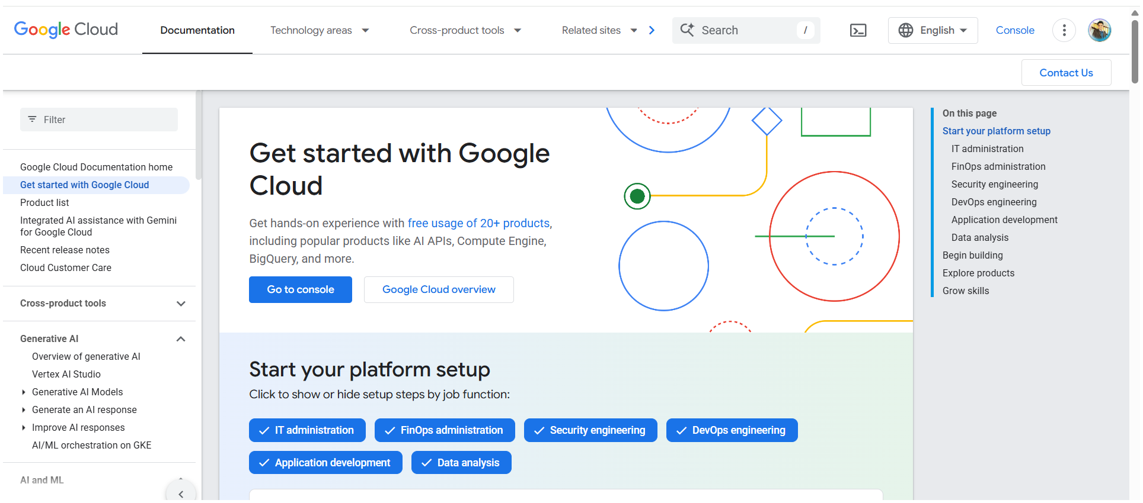Follow the free usage of 20+ products link

[478, 223]
